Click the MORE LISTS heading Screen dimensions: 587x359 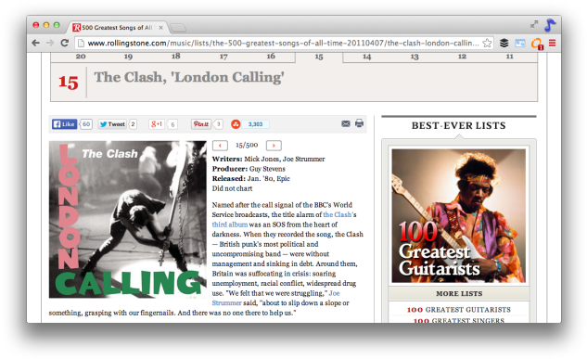point(459,293)
